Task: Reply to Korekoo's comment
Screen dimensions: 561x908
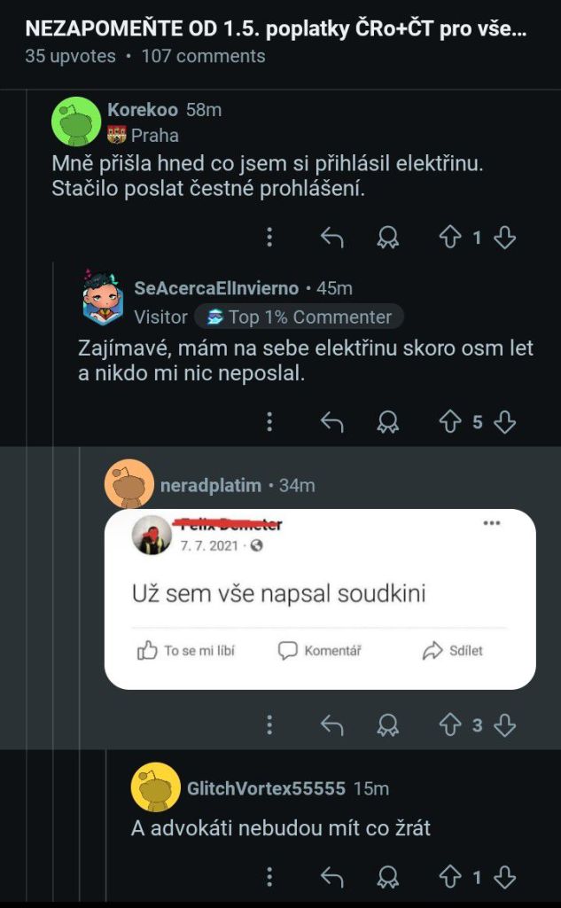Action: point(331,238)
